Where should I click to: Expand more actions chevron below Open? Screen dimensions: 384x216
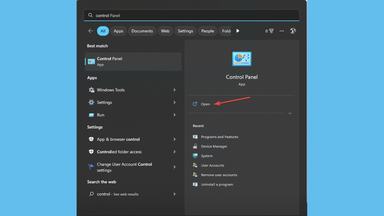[290, 113]
